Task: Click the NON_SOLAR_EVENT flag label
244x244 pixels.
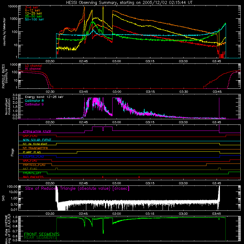Action: click(37, 140)
